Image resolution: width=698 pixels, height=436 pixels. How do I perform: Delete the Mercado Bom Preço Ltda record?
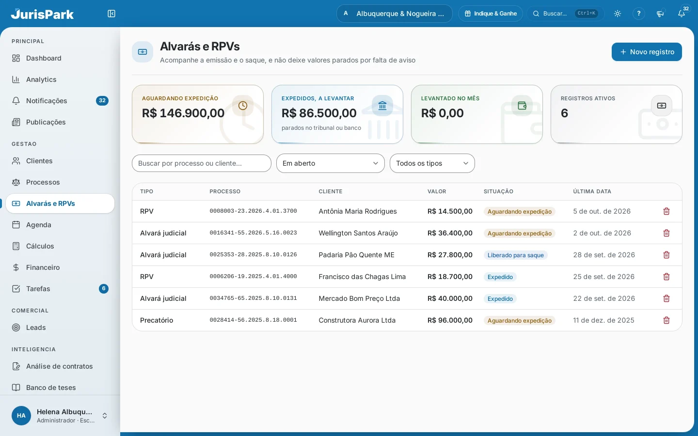[666, 298]
